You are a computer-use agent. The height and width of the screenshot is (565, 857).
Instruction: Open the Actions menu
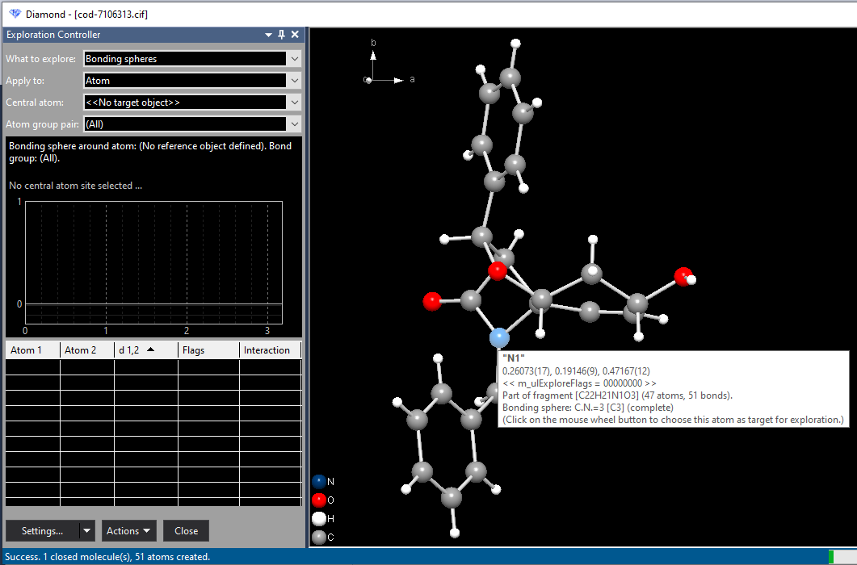(128, 530)
